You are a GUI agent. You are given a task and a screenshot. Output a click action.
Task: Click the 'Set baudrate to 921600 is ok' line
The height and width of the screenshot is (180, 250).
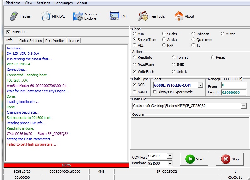29,118
